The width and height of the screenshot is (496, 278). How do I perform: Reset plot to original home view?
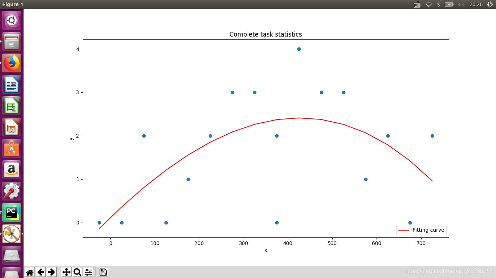click(x=30, y=272)
